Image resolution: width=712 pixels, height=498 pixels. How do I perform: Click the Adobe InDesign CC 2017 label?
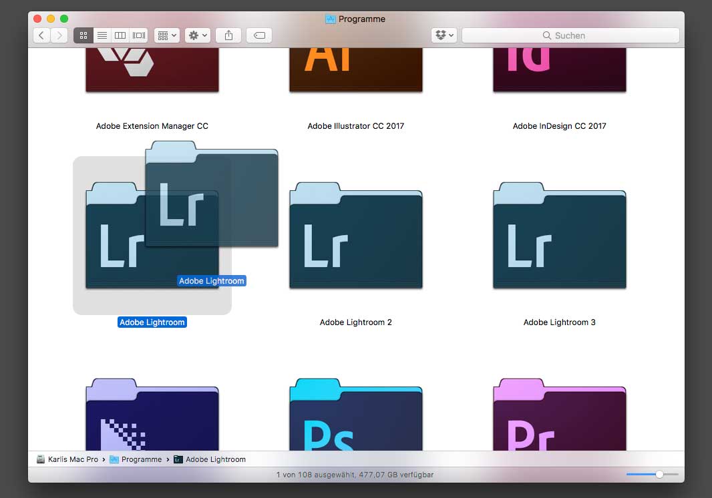(560, 126)
